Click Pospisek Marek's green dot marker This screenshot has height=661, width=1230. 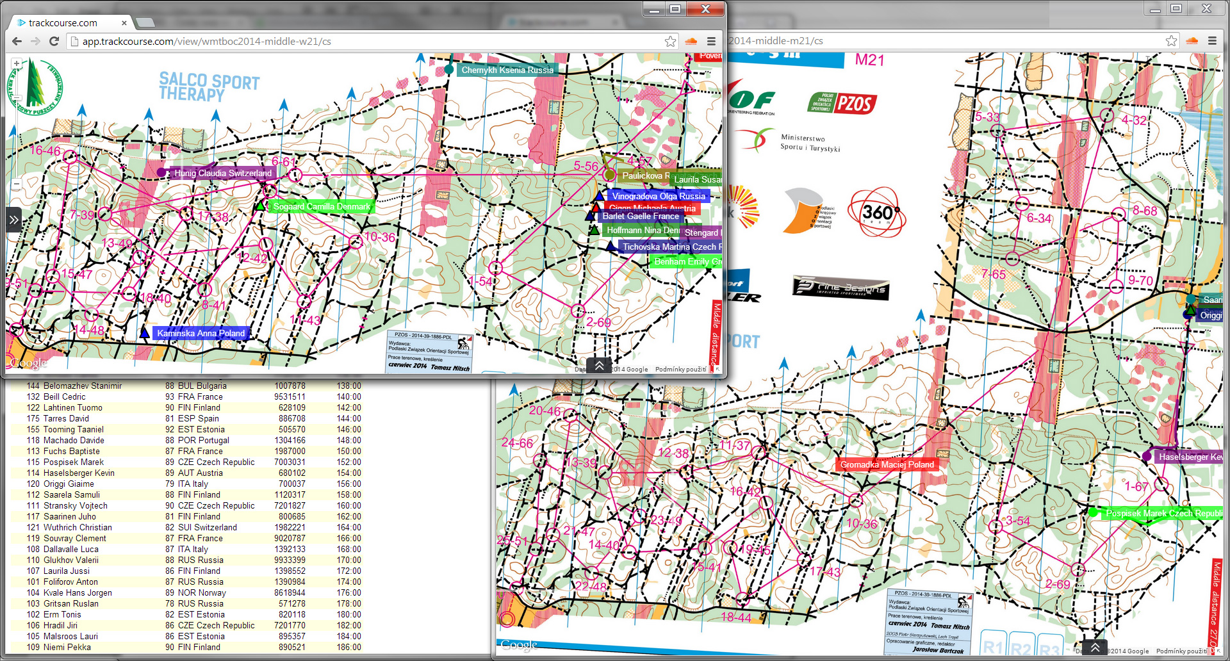[1094, 512]
